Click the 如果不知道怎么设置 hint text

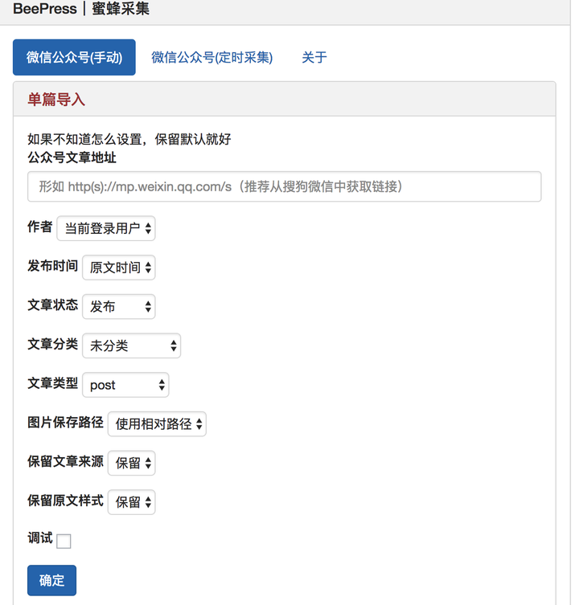[129, 139]
